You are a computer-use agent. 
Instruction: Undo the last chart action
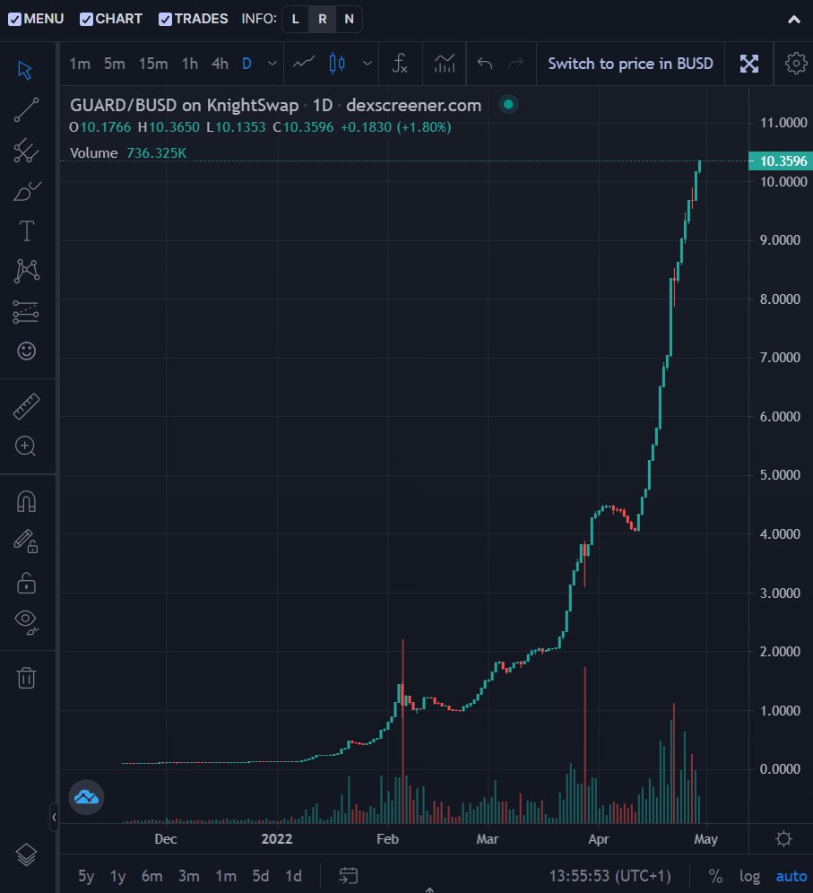485,64
